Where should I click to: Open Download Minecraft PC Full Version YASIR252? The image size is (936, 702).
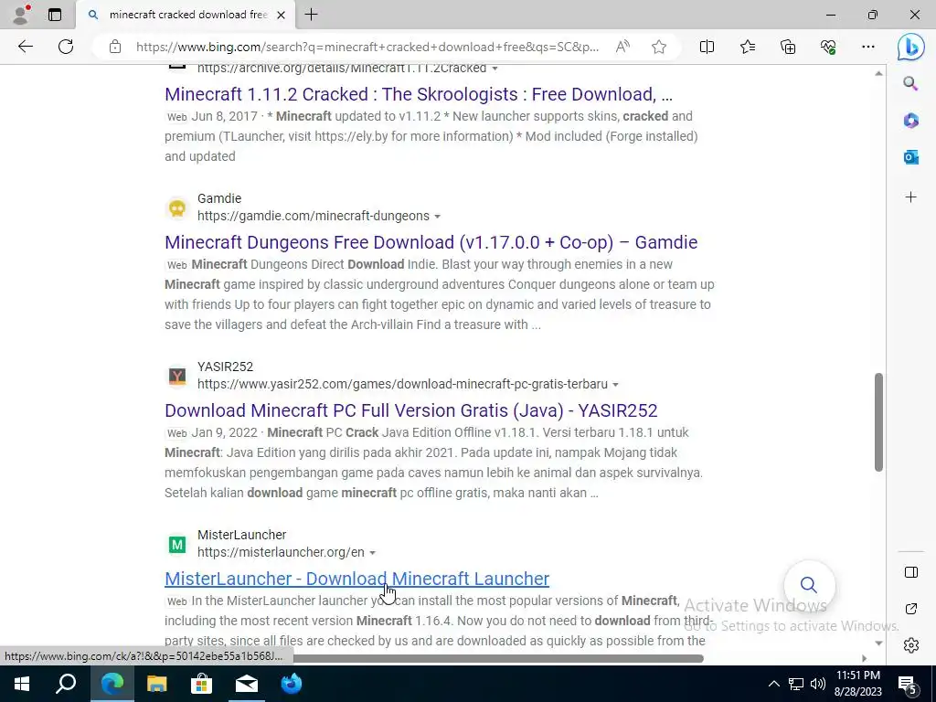(411, 410)
